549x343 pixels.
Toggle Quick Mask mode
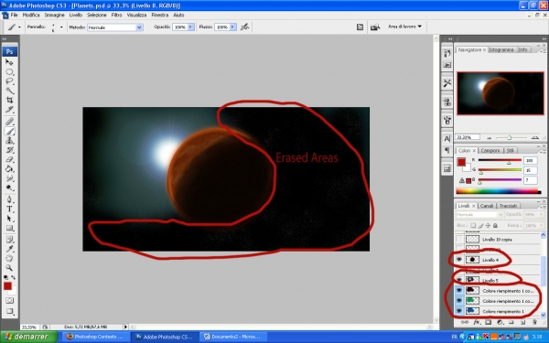coord(9,301)
